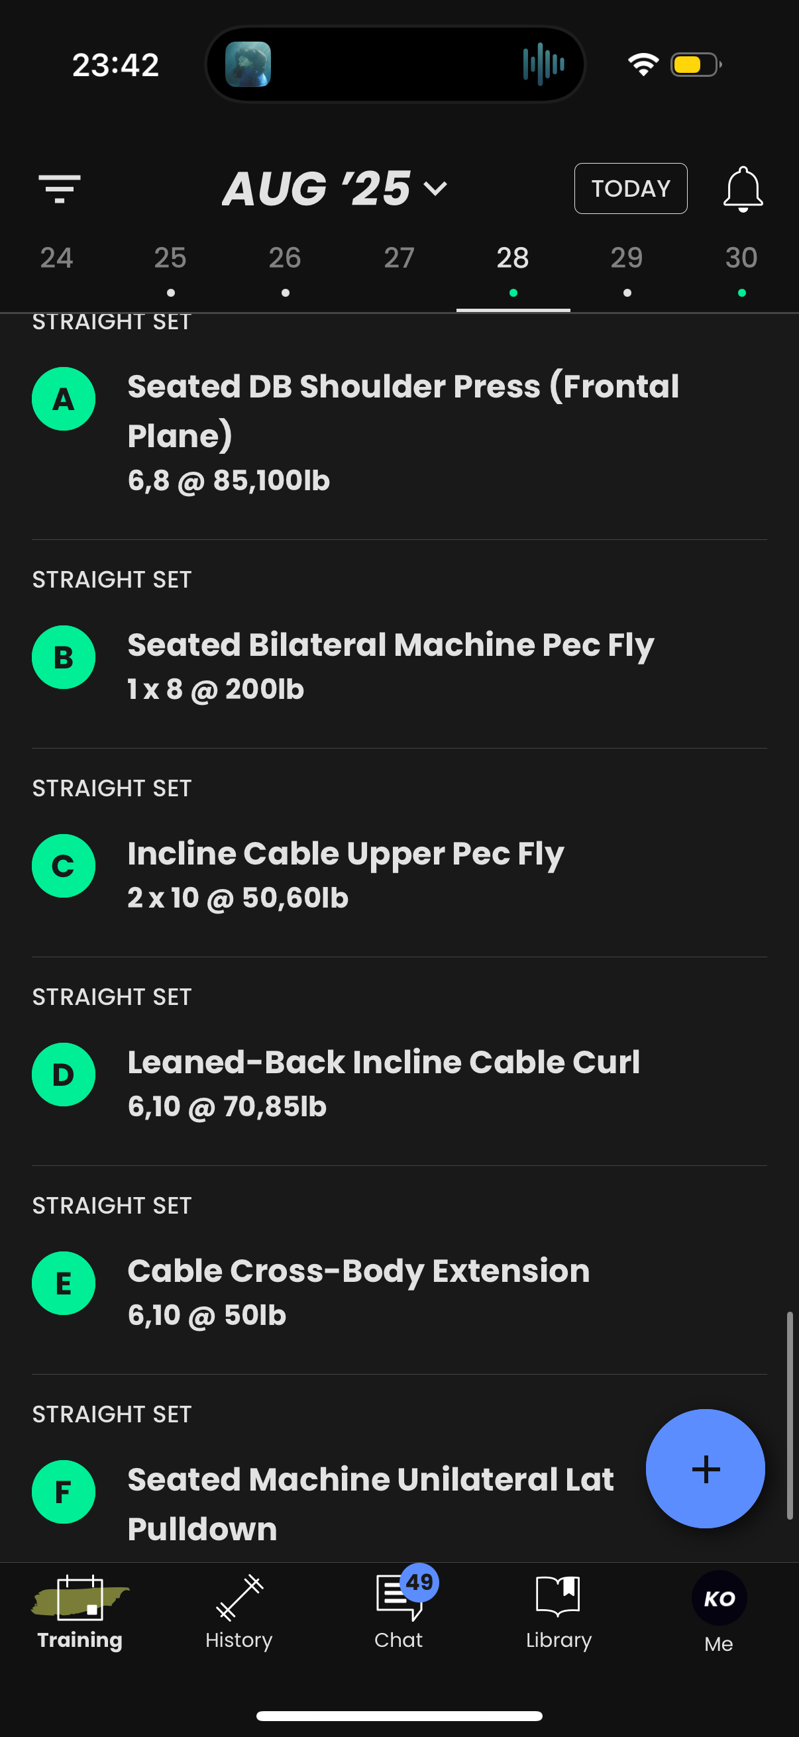This screenshot has height=1737, width=799.
Task: Tap the notifications bell icon
Action: (743, 189)
